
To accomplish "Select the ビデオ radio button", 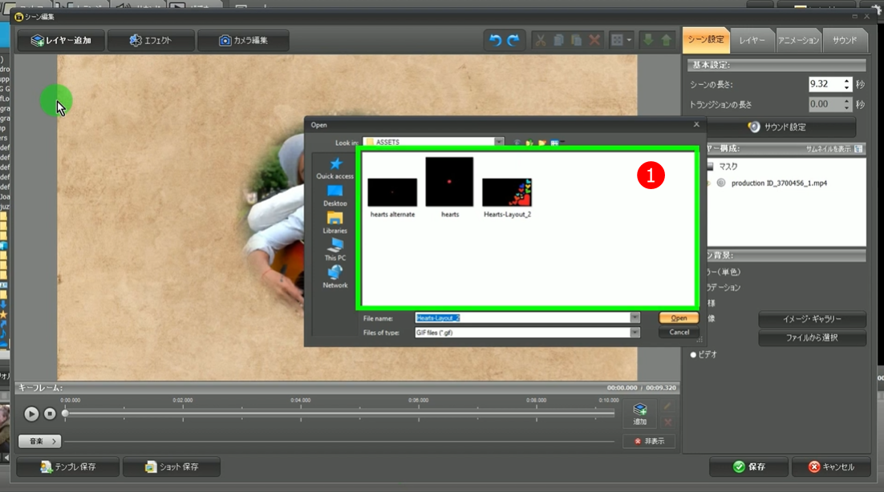I will click(693, 354).
